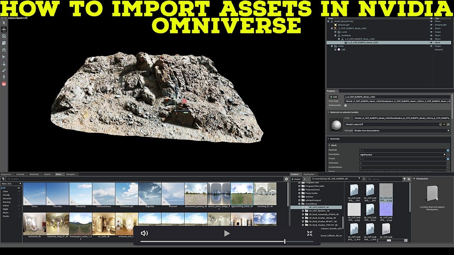Toggle visibility of RootNode
The width and height of the screenshot is (454, 255).
[431, 35]
